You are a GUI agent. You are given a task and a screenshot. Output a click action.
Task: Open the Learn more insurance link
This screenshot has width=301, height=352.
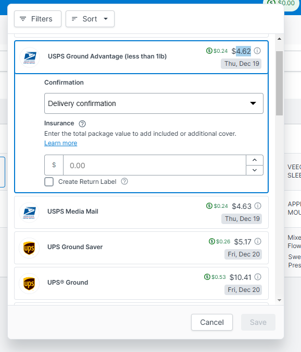tap(60, 143)
